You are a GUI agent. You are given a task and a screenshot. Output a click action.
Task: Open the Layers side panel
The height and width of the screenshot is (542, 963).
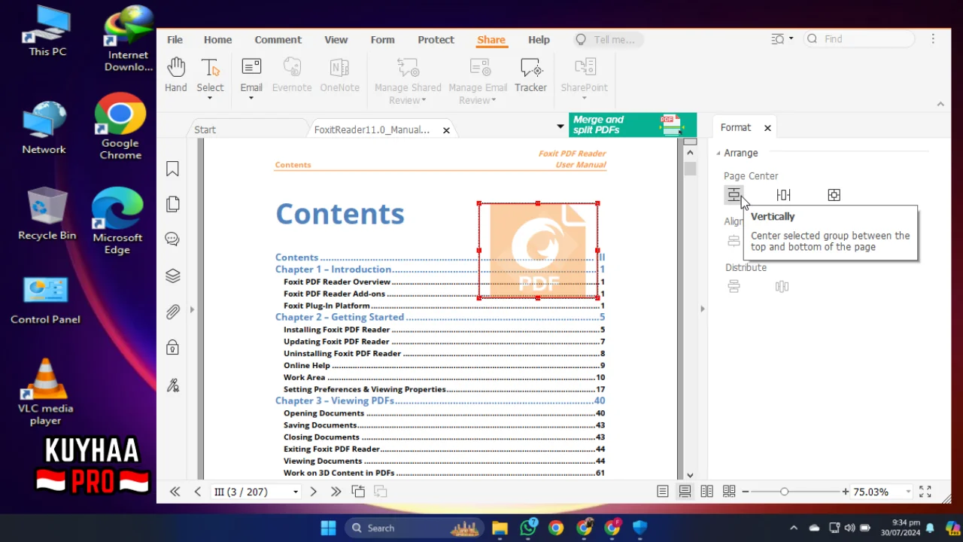click(173, 276)
